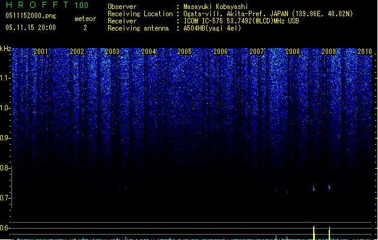Click the 2007 time marker
The height and width of the screenshot is (240, 378).
pos(257,52)
